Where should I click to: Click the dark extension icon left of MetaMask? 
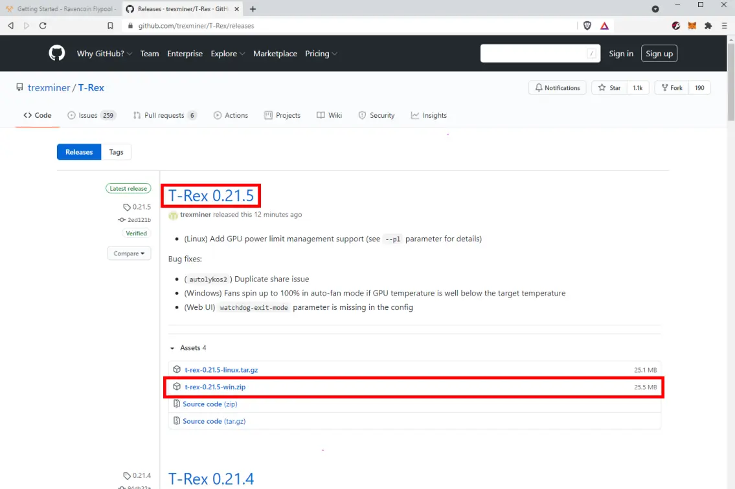coord(675,26)
